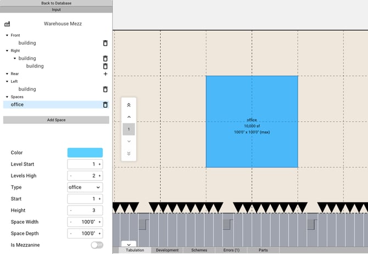368x254 pixels.
Task: Collapse the Front tree section
Action: point(7,35)
